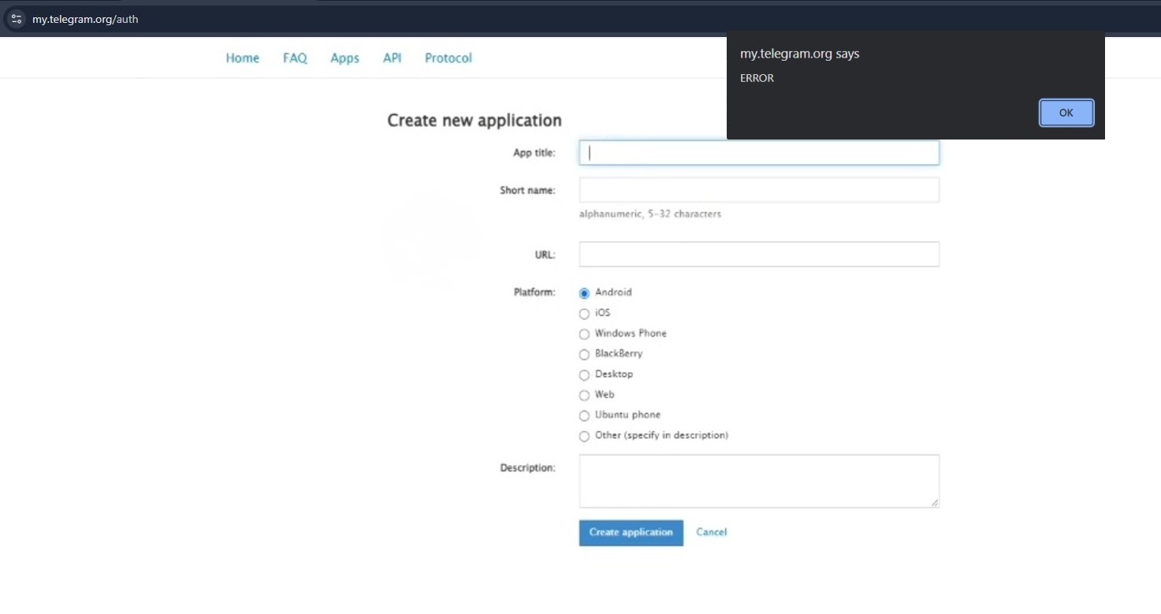Select the Web platform radio button
The width and height of the screenshot is (1161, 614).
coord(584,396)
